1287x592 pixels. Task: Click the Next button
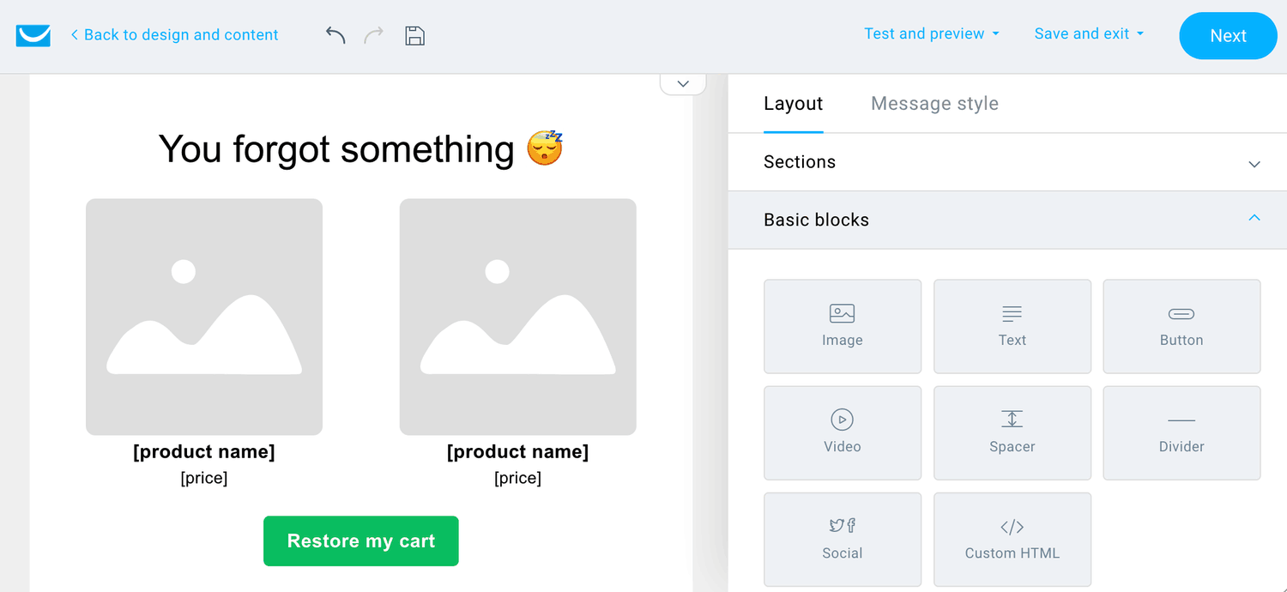pyautogui.click(x=1228, y=36)
